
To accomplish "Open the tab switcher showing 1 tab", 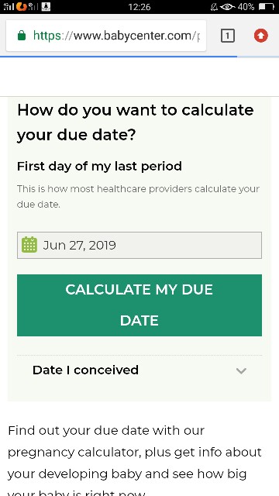I will click(x=227, y=36).
